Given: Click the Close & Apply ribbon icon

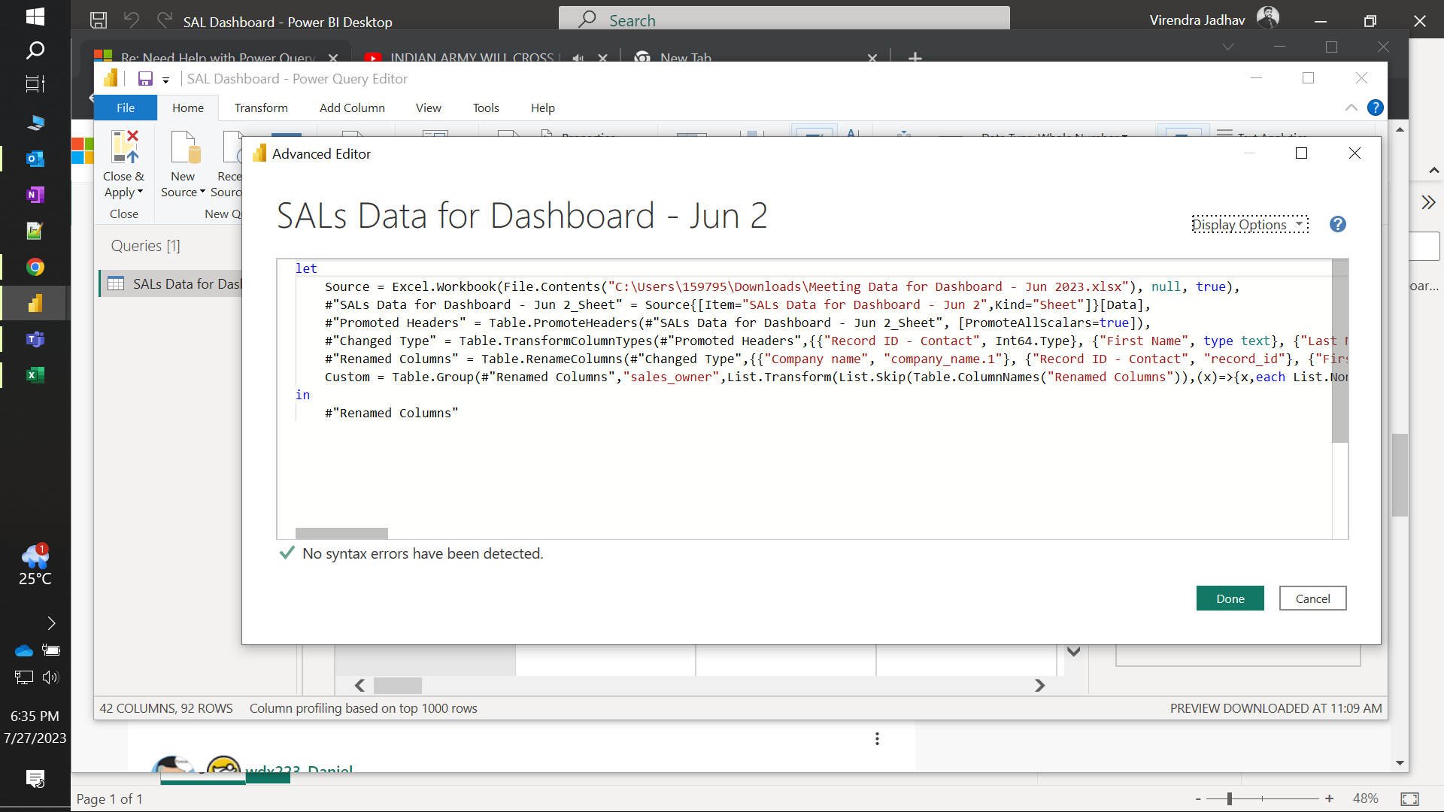Looking at the screenshot, I should (125, 147).
